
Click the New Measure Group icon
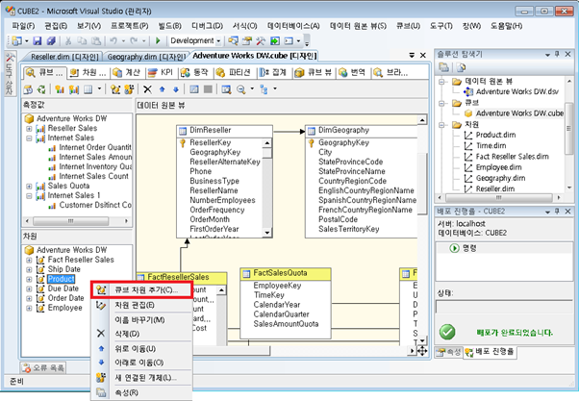click(74, 89)
